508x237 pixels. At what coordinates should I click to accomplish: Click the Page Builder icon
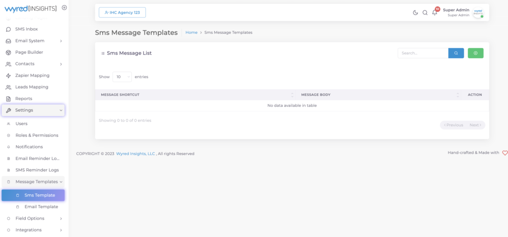click(x=8, y=52)
